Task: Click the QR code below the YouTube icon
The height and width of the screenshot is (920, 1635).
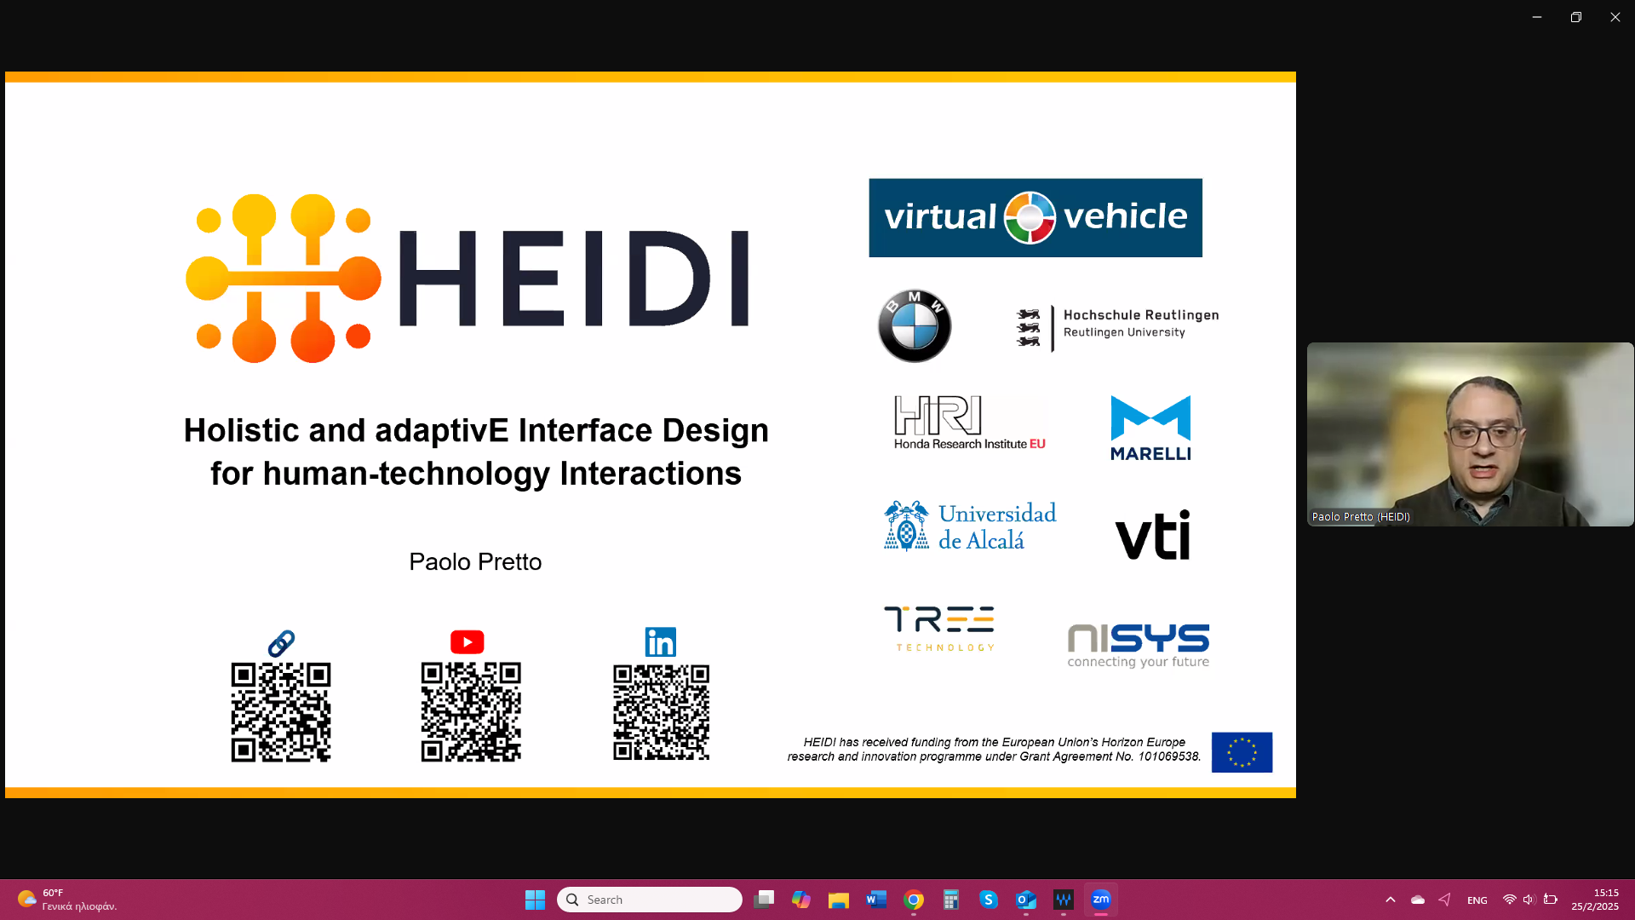Action: 471,712
